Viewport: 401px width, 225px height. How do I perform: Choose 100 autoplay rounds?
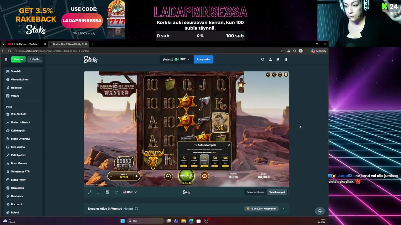pos(225,162)
